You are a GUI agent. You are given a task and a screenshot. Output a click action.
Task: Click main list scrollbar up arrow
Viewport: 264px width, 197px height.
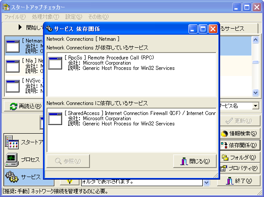point(255,39)
